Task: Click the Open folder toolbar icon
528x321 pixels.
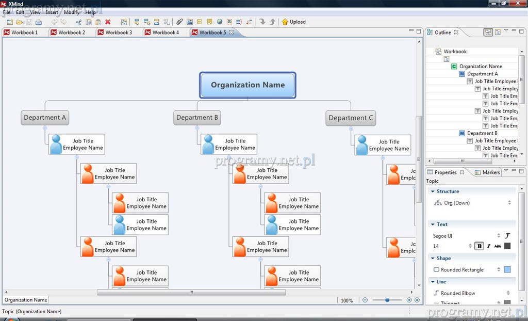Action: click(x=20, y=22)
